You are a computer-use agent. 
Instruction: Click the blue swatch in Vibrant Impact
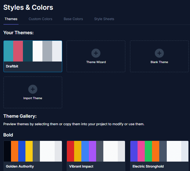point(85,151)
